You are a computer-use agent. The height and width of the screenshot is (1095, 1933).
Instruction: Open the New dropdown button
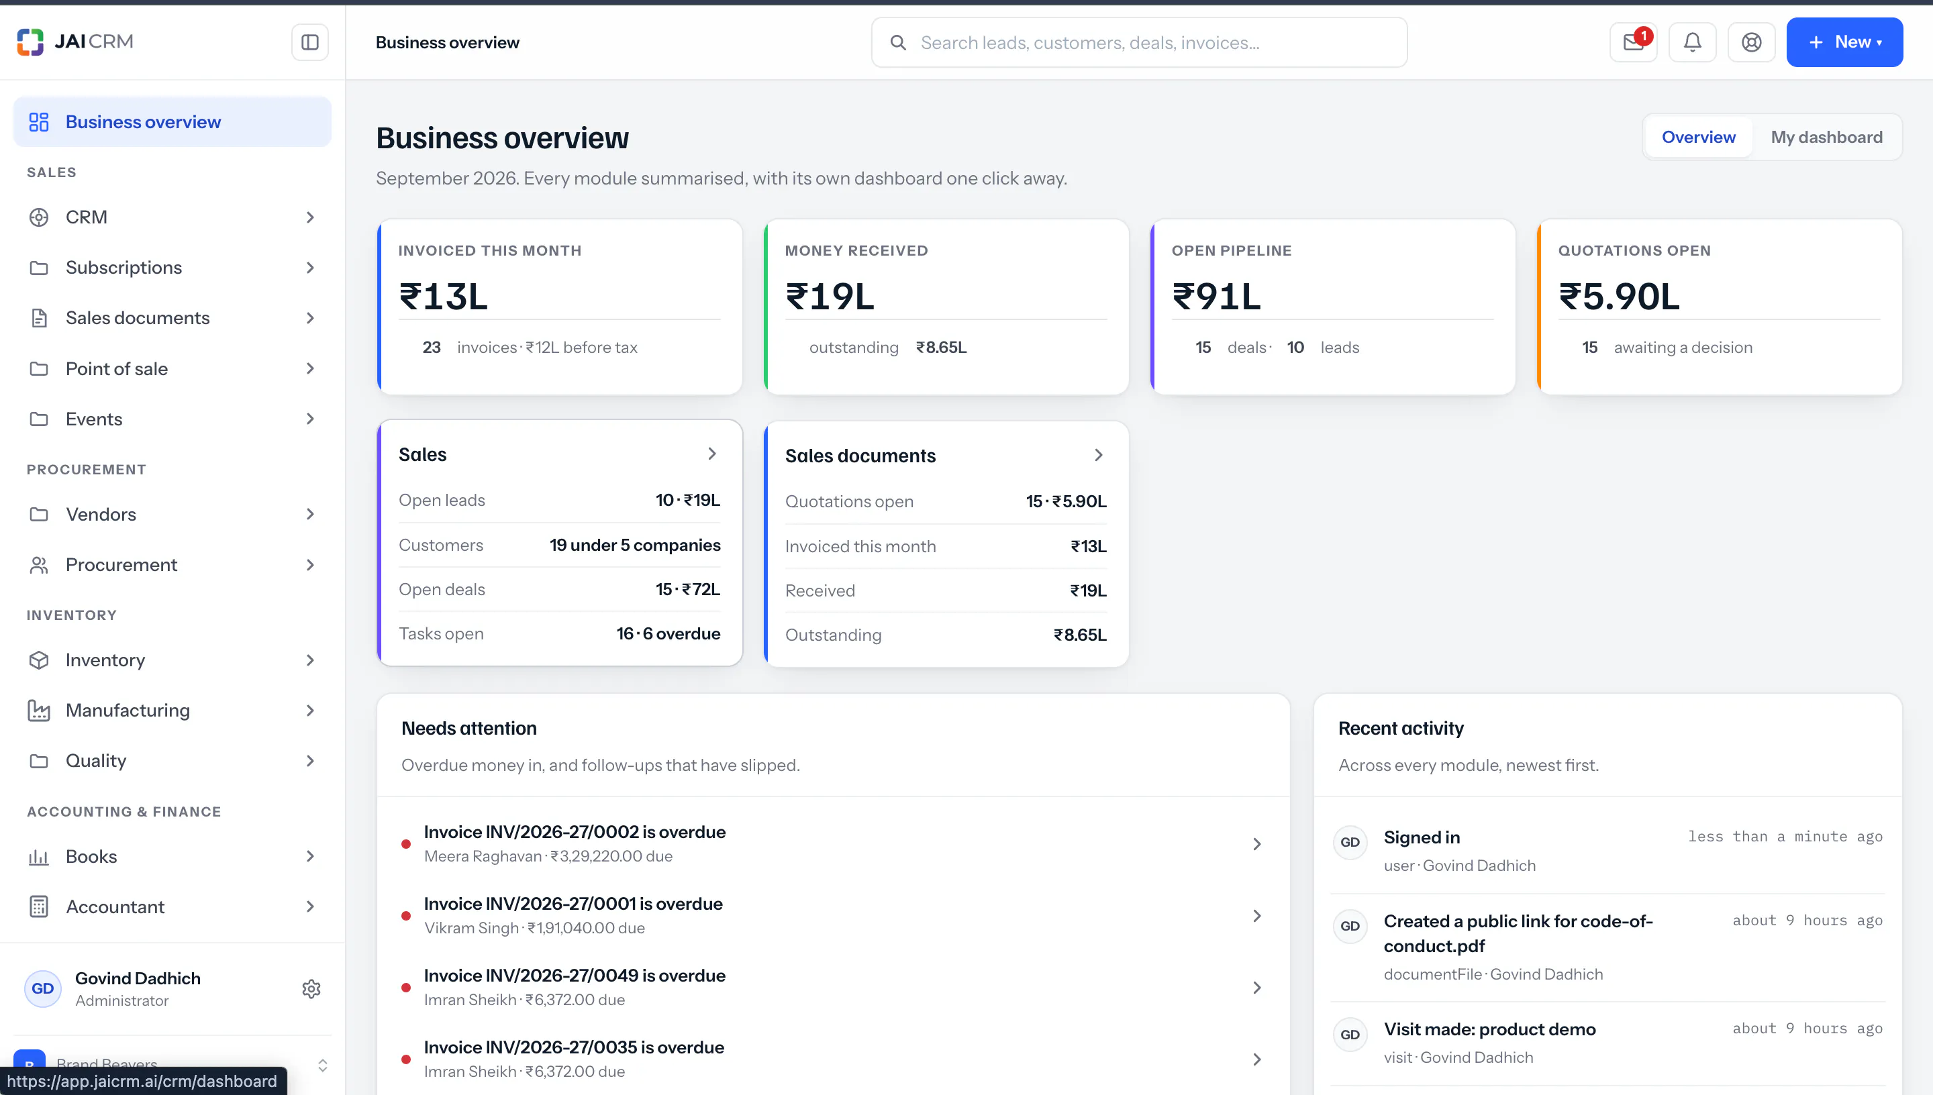[x=1844, y=42]
